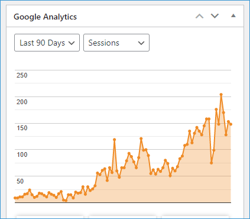
Task: Click the data point just after the highest peak
Action: tap(223, 112)
